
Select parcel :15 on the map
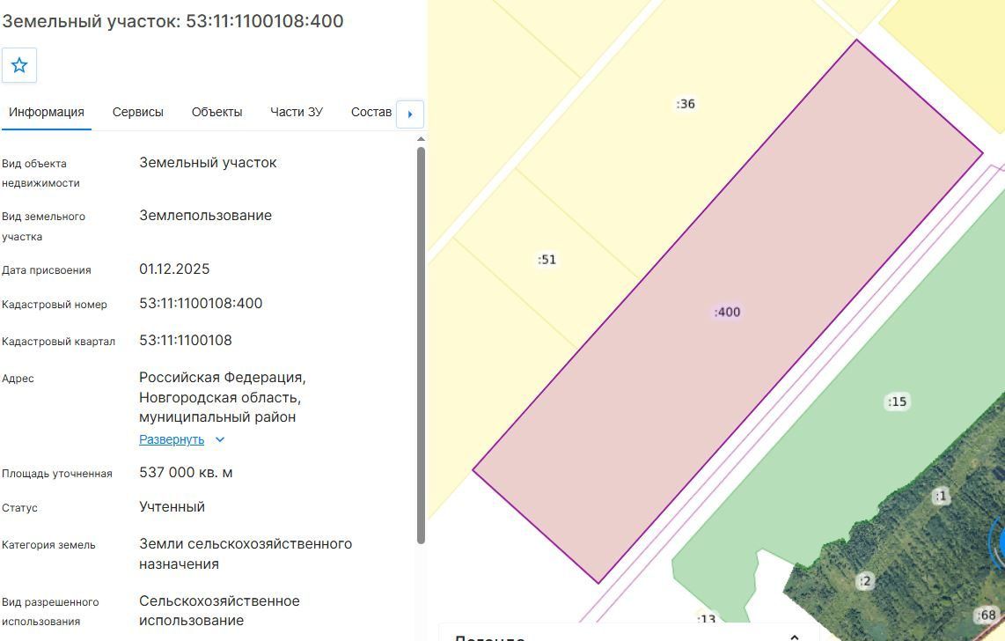897,402
